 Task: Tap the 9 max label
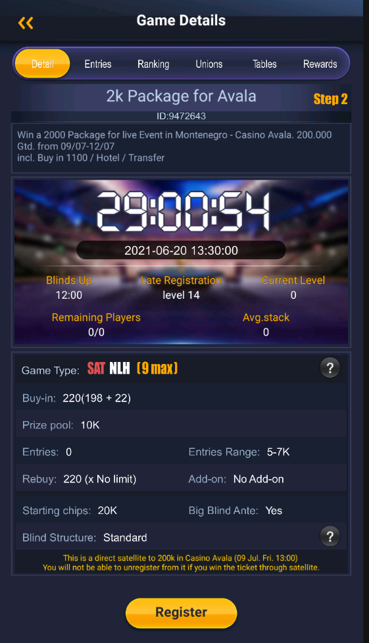(x=157, y=369)
